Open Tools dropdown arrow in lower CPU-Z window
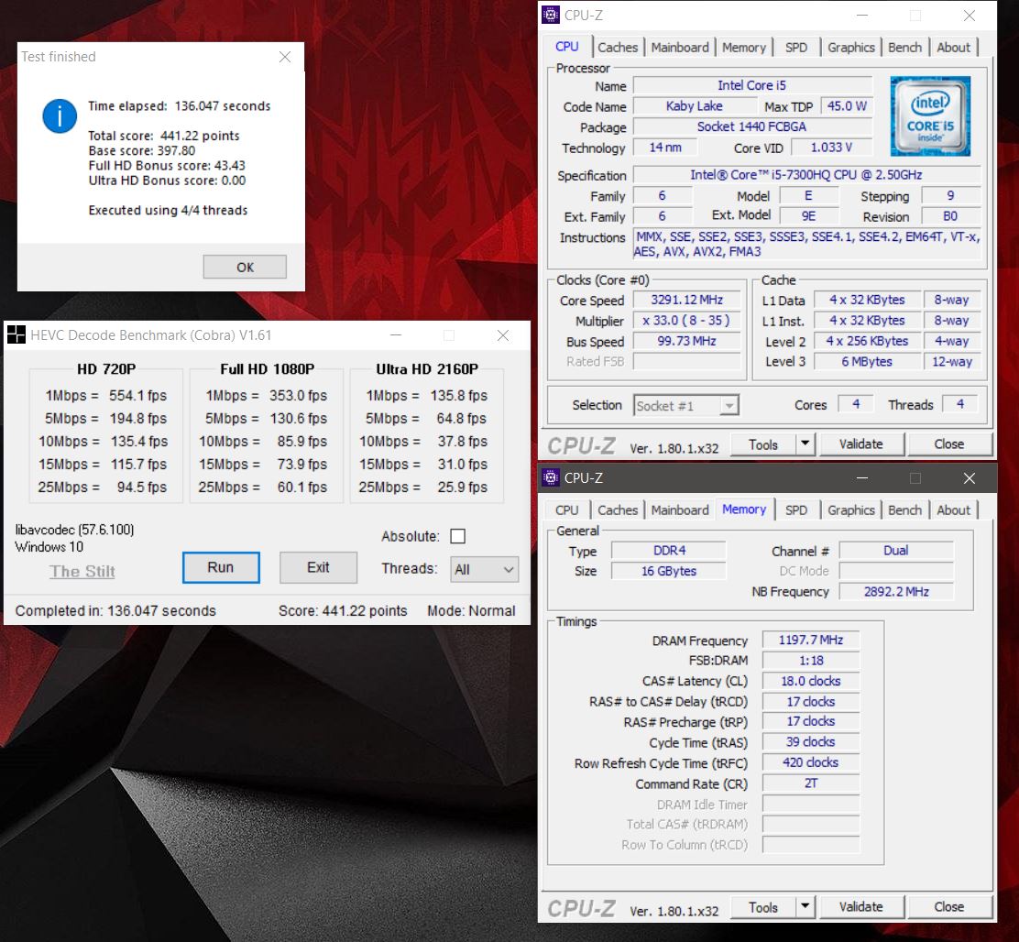The height and width of the screenshot is (942, 1019). (805, 906)
